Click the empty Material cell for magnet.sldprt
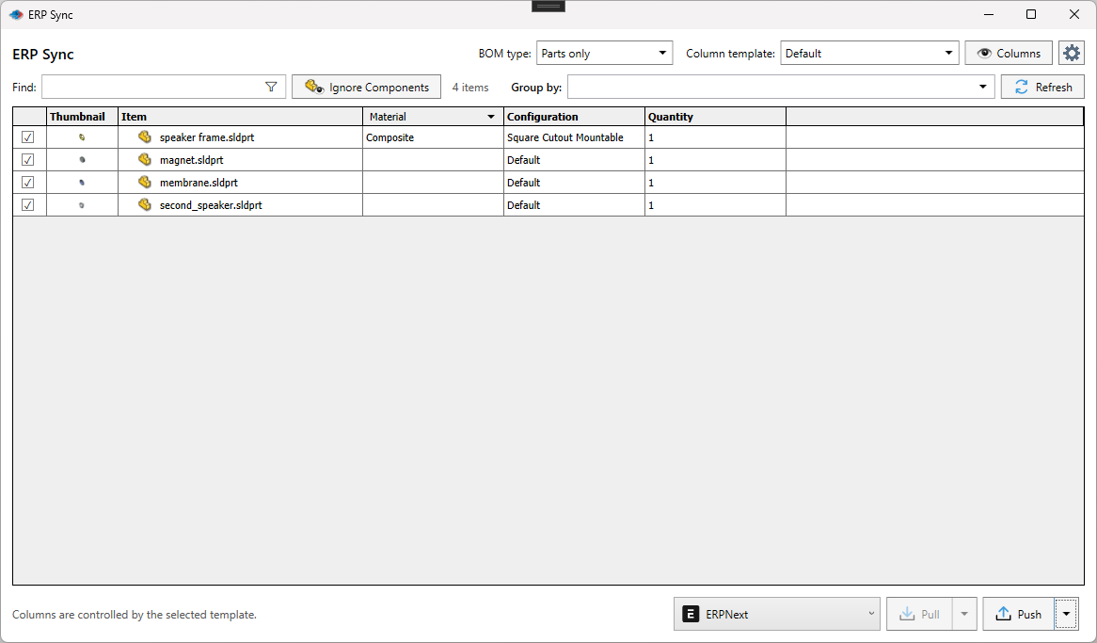 433,160
